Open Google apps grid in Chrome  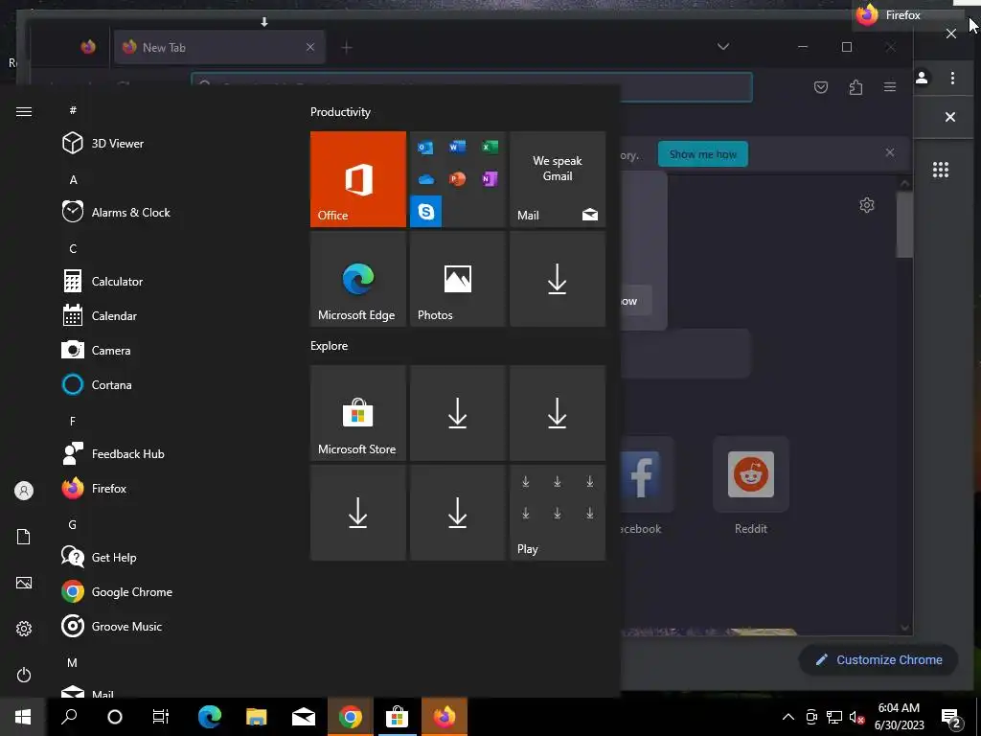pyautogui.click(x=941, y=170)
